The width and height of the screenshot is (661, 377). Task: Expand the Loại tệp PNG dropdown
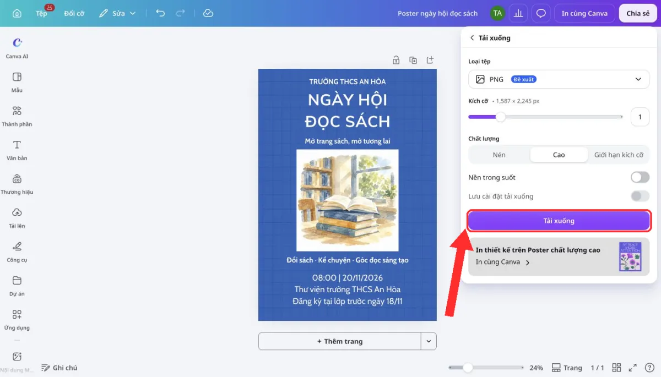pos(559,79)
